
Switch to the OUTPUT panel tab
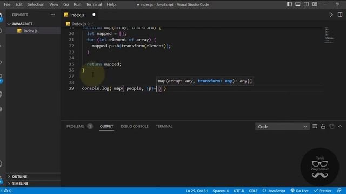pos(107,126)
